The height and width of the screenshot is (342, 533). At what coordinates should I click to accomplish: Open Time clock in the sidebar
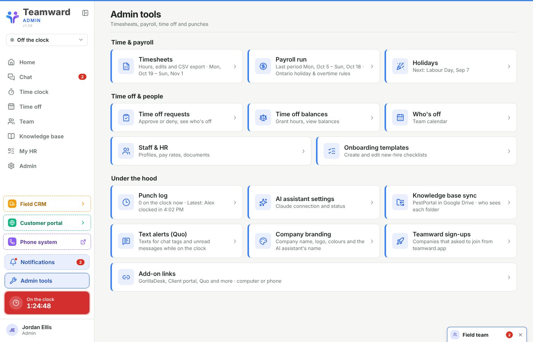click(x=47, y=92)
